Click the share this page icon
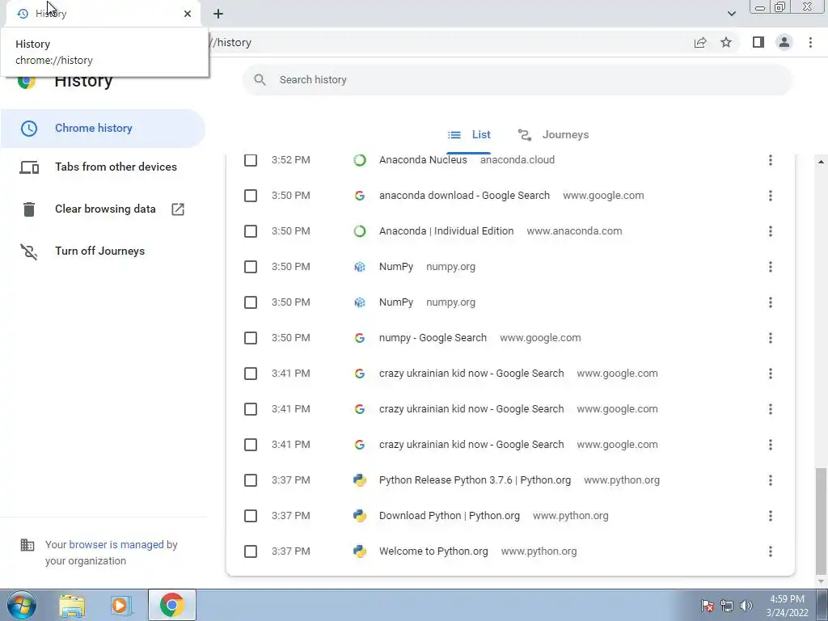Image resolution: width=828 pixels, height=621 pixels. (700, 42)
